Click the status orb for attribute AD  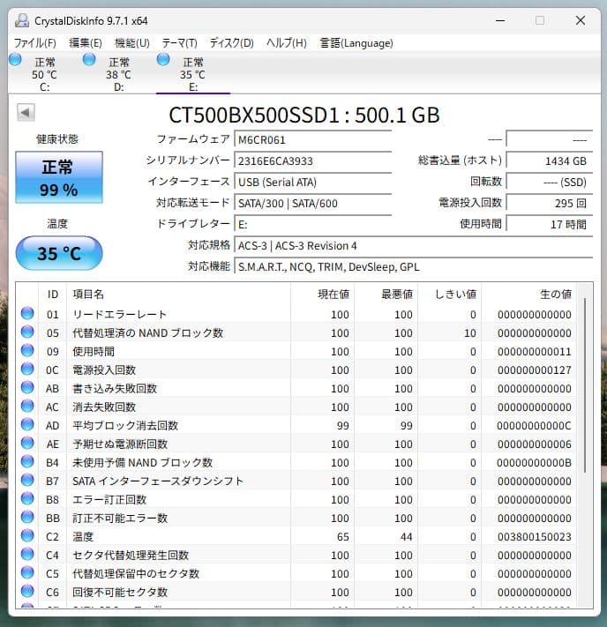tap(27, 424)
